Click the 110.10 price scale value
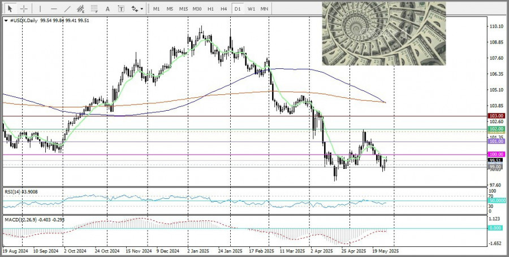 (495, 27)
